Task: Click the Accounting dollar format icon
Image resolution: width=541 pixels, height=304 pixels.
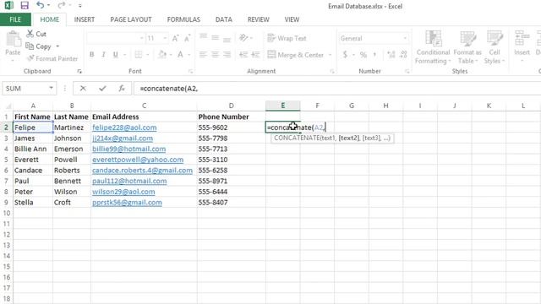Action: 345,54
